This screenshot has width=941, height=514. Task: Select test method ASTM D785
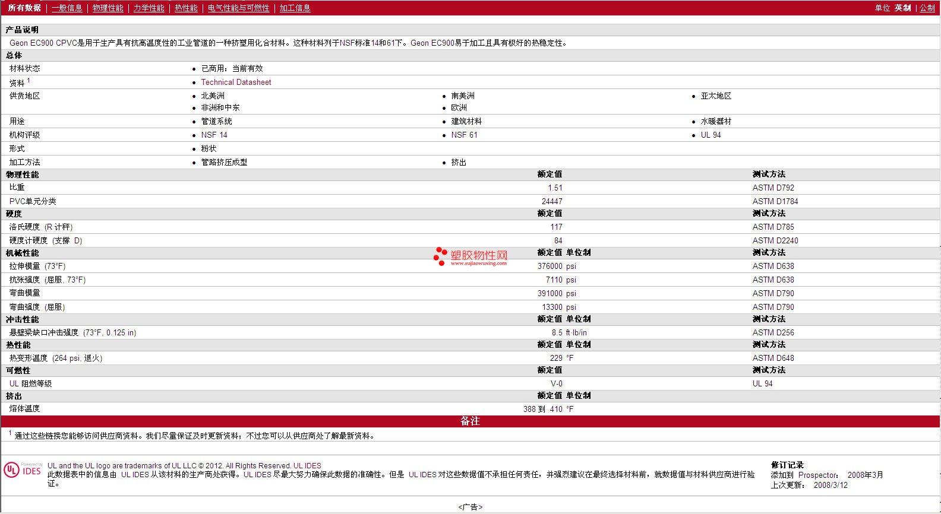[773, 227]
